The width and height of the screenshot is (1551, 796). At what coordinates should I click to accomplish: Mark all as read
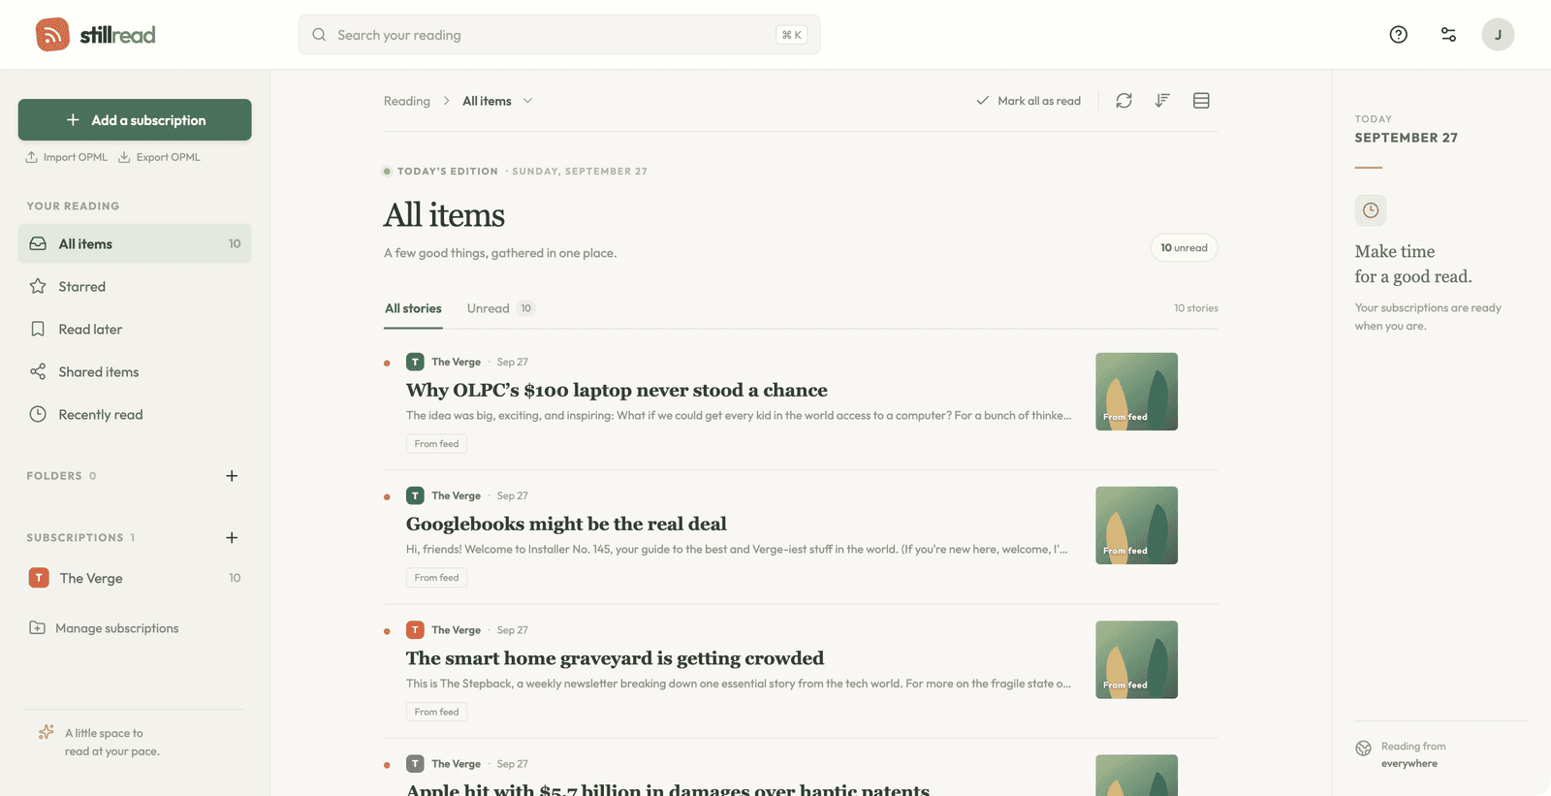pyautogui.click(x=1029, y=101)
